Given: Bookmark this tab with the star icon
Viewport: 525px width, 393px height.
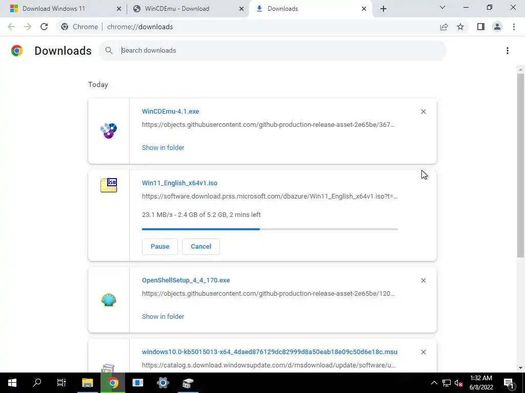Looking at the screenshot, I should click(460, 27).
